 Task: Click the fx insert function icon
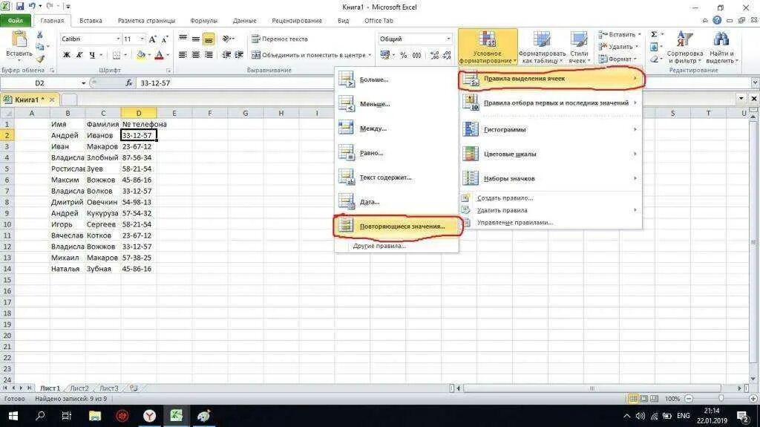[129, 83]
